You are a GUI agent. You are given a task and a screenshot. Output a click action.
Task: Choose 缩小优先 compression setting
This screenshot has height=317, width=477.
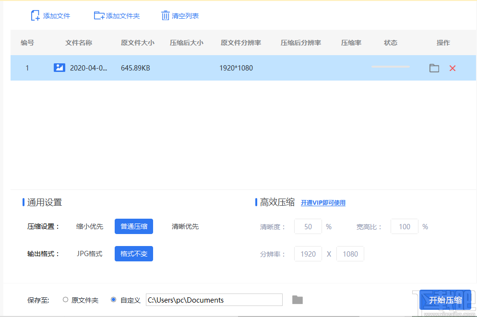[89, 226]
